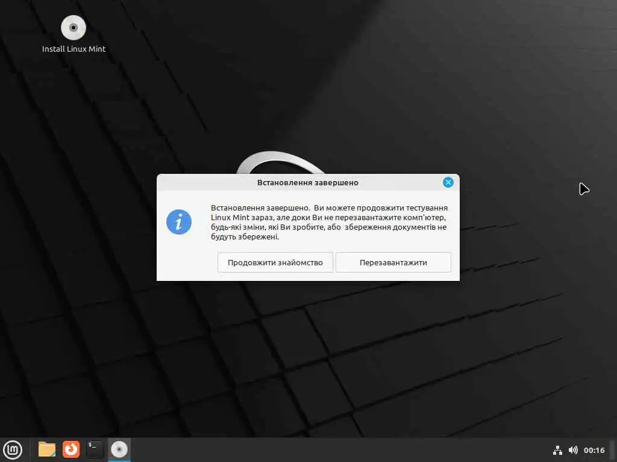Viewport: 617px width, 462px height.
Task: Launch Firefox from the panel
Action: [x=71, y=449]
